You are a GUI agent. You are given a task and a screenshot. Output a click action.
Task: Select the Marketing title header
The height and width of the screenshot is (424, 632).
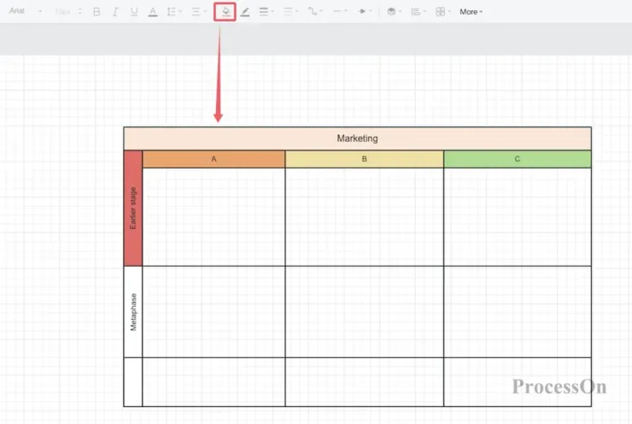tap(358, 138)
